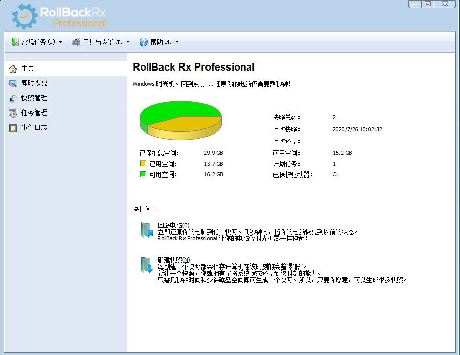Click the disk space pie chart
Viewport: 460px width, 355px height.
[180, 120]
